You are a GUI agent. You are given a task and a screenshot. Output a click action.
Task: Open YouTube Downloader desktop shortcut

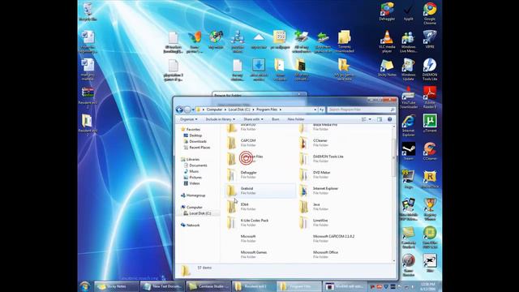409,97
